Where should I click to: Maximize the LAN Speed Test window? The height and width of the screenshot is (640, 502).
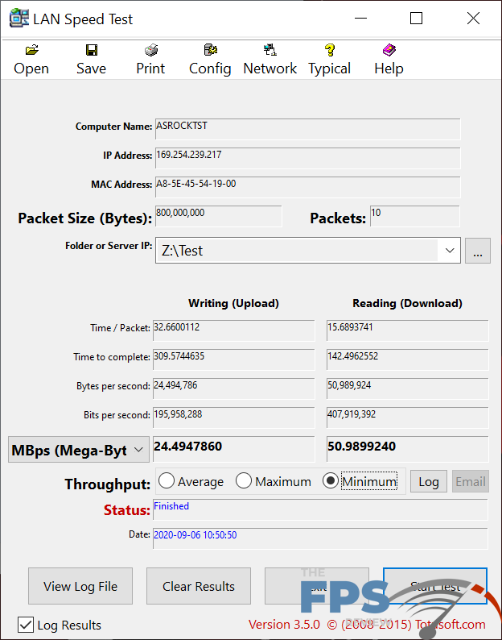(x=416, y=19)
